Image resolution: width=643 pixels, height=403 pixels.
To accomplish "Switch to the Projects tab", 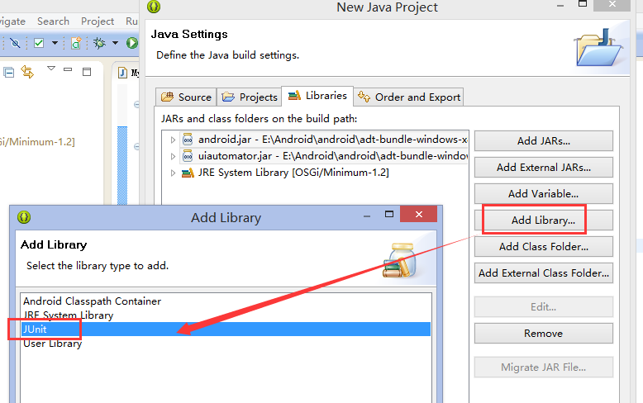I will (249, 97).
